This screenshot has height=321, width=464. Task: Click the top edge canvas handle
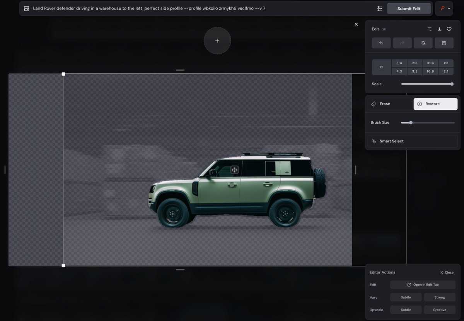click(180, 70)
